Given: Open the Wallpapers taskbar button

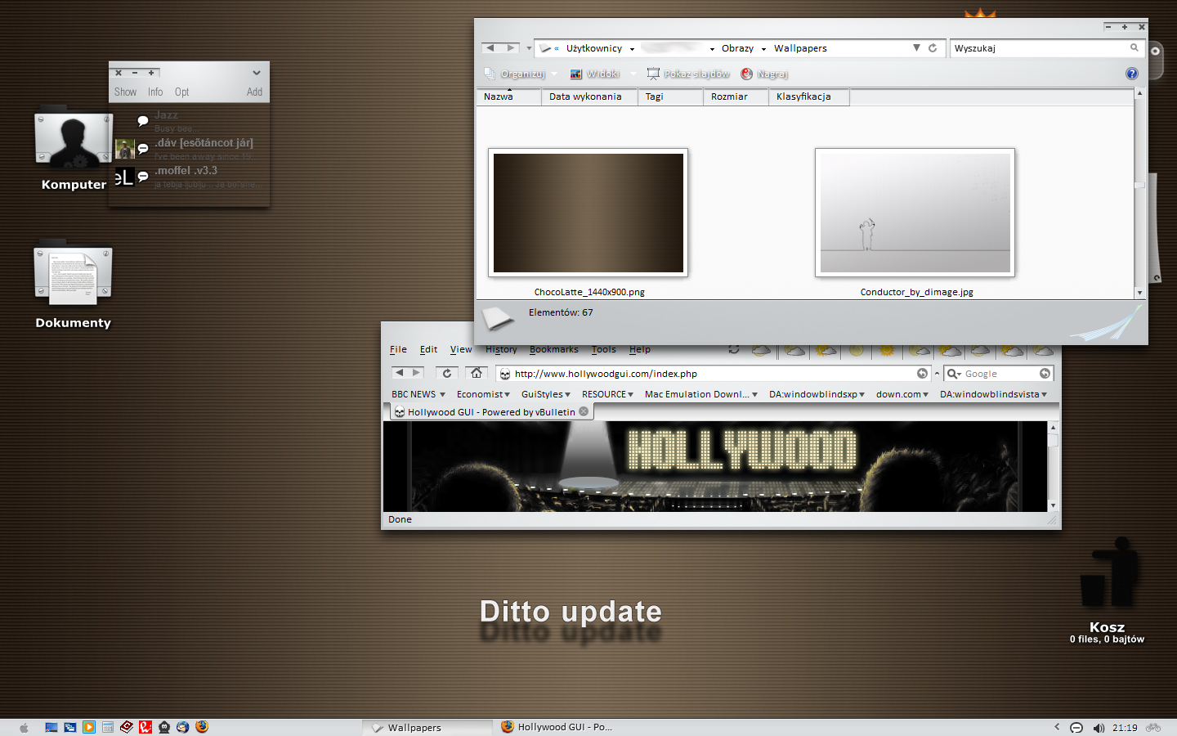Looking at the screenshot, I should [427, 727].
